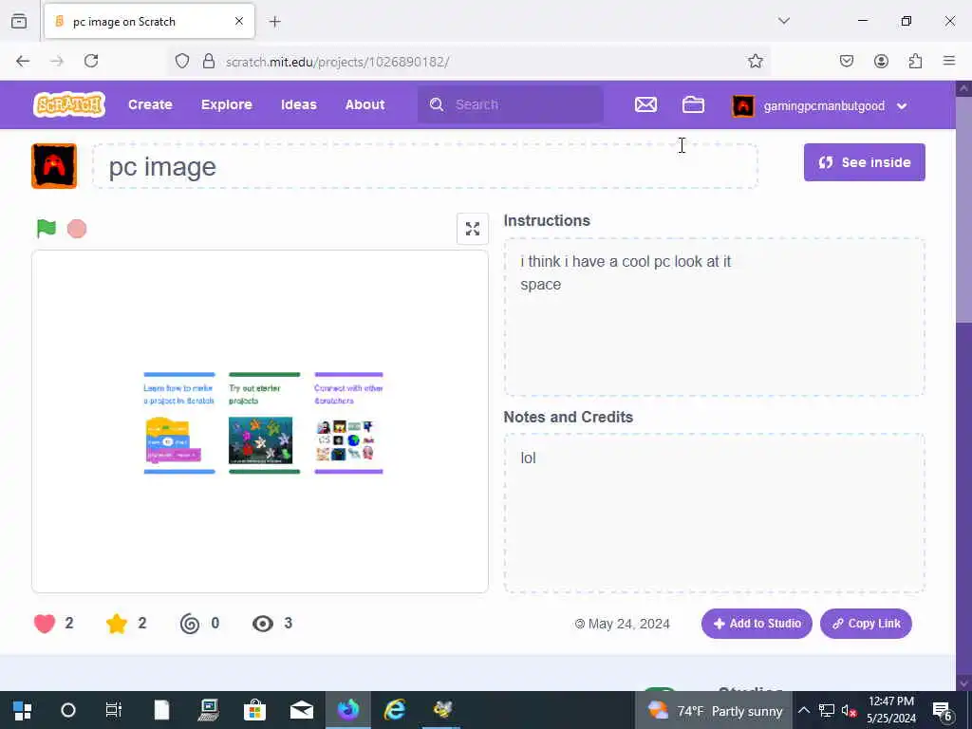Show hidden tray icons chevron
Image resolution: width=972 pixels, height=729 pixels.
point(803,710)
